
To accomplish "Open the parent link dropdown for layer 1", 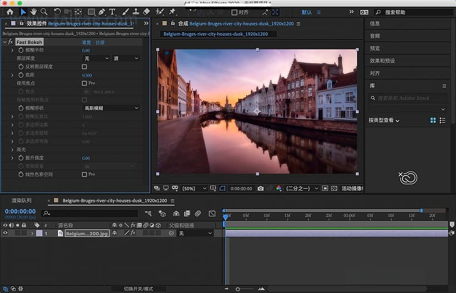I will [195, 233].
